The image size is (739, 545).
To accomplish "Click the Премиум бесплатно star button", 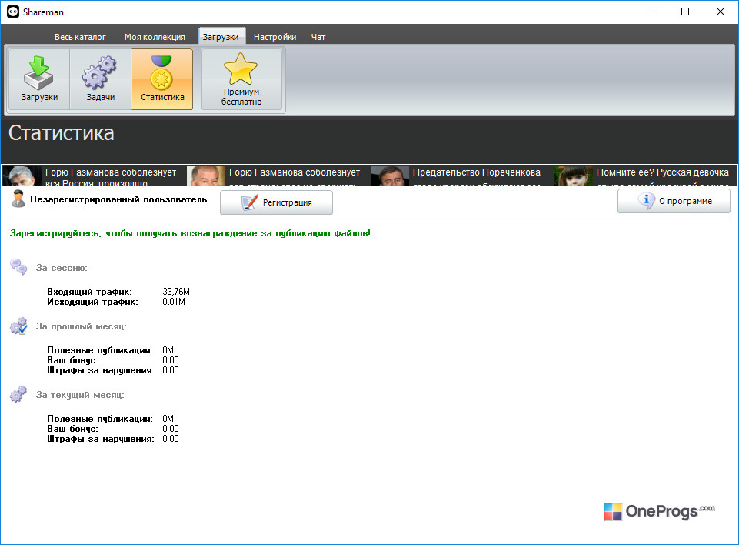I will point(241,79).
